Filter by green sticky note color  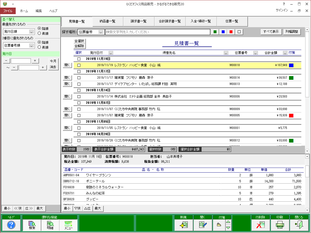(x=215, y=32)
